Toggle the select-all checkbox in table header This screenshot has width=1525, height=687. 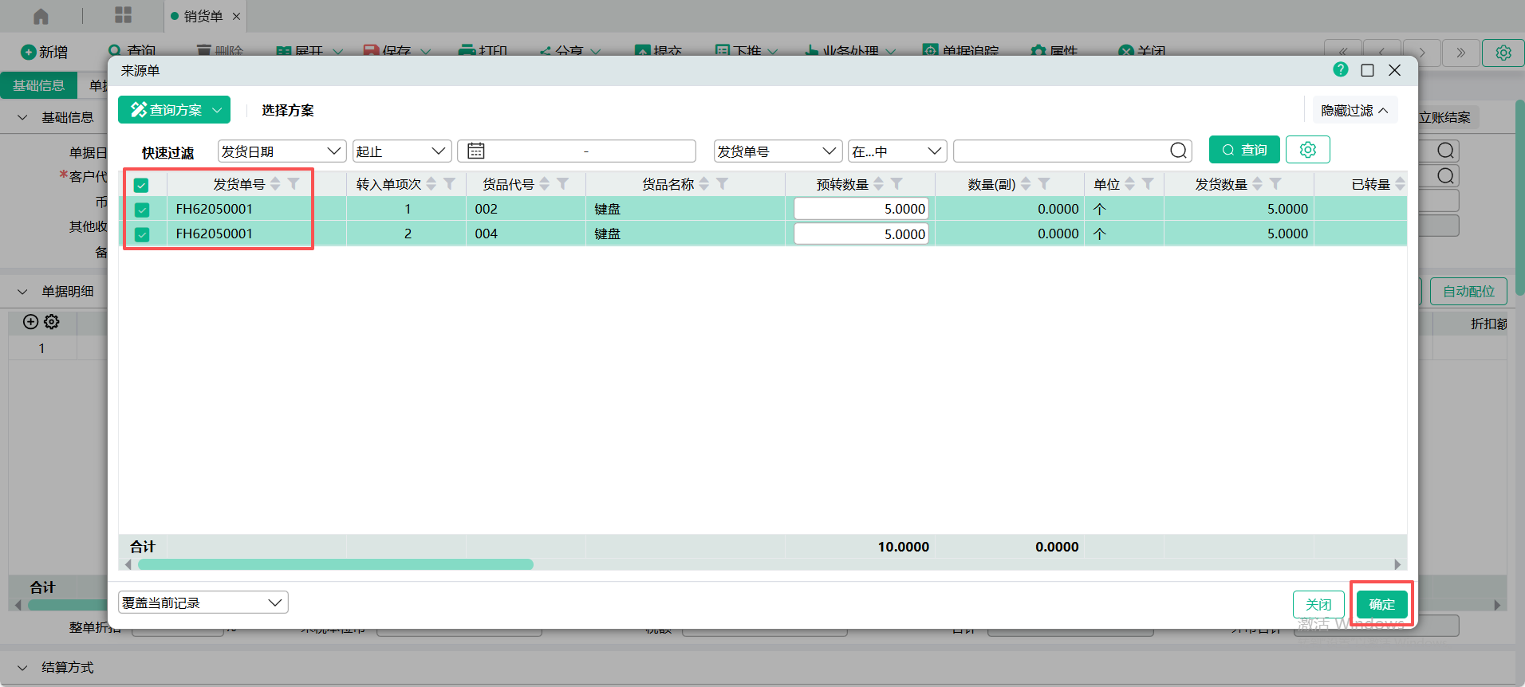[141, 185]
